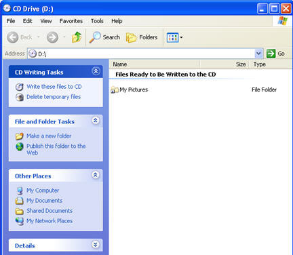Viewport: 293px width, 255px height.
Task: Click the Write these files to CD icon
Action: point(20,87)
